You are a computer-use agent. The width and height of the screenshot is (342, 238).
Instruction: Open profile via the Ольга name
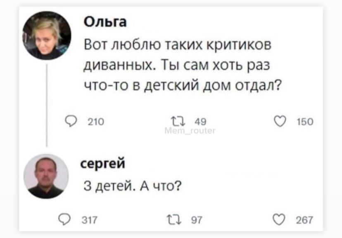pyautogui.click(x=105, y=22)
